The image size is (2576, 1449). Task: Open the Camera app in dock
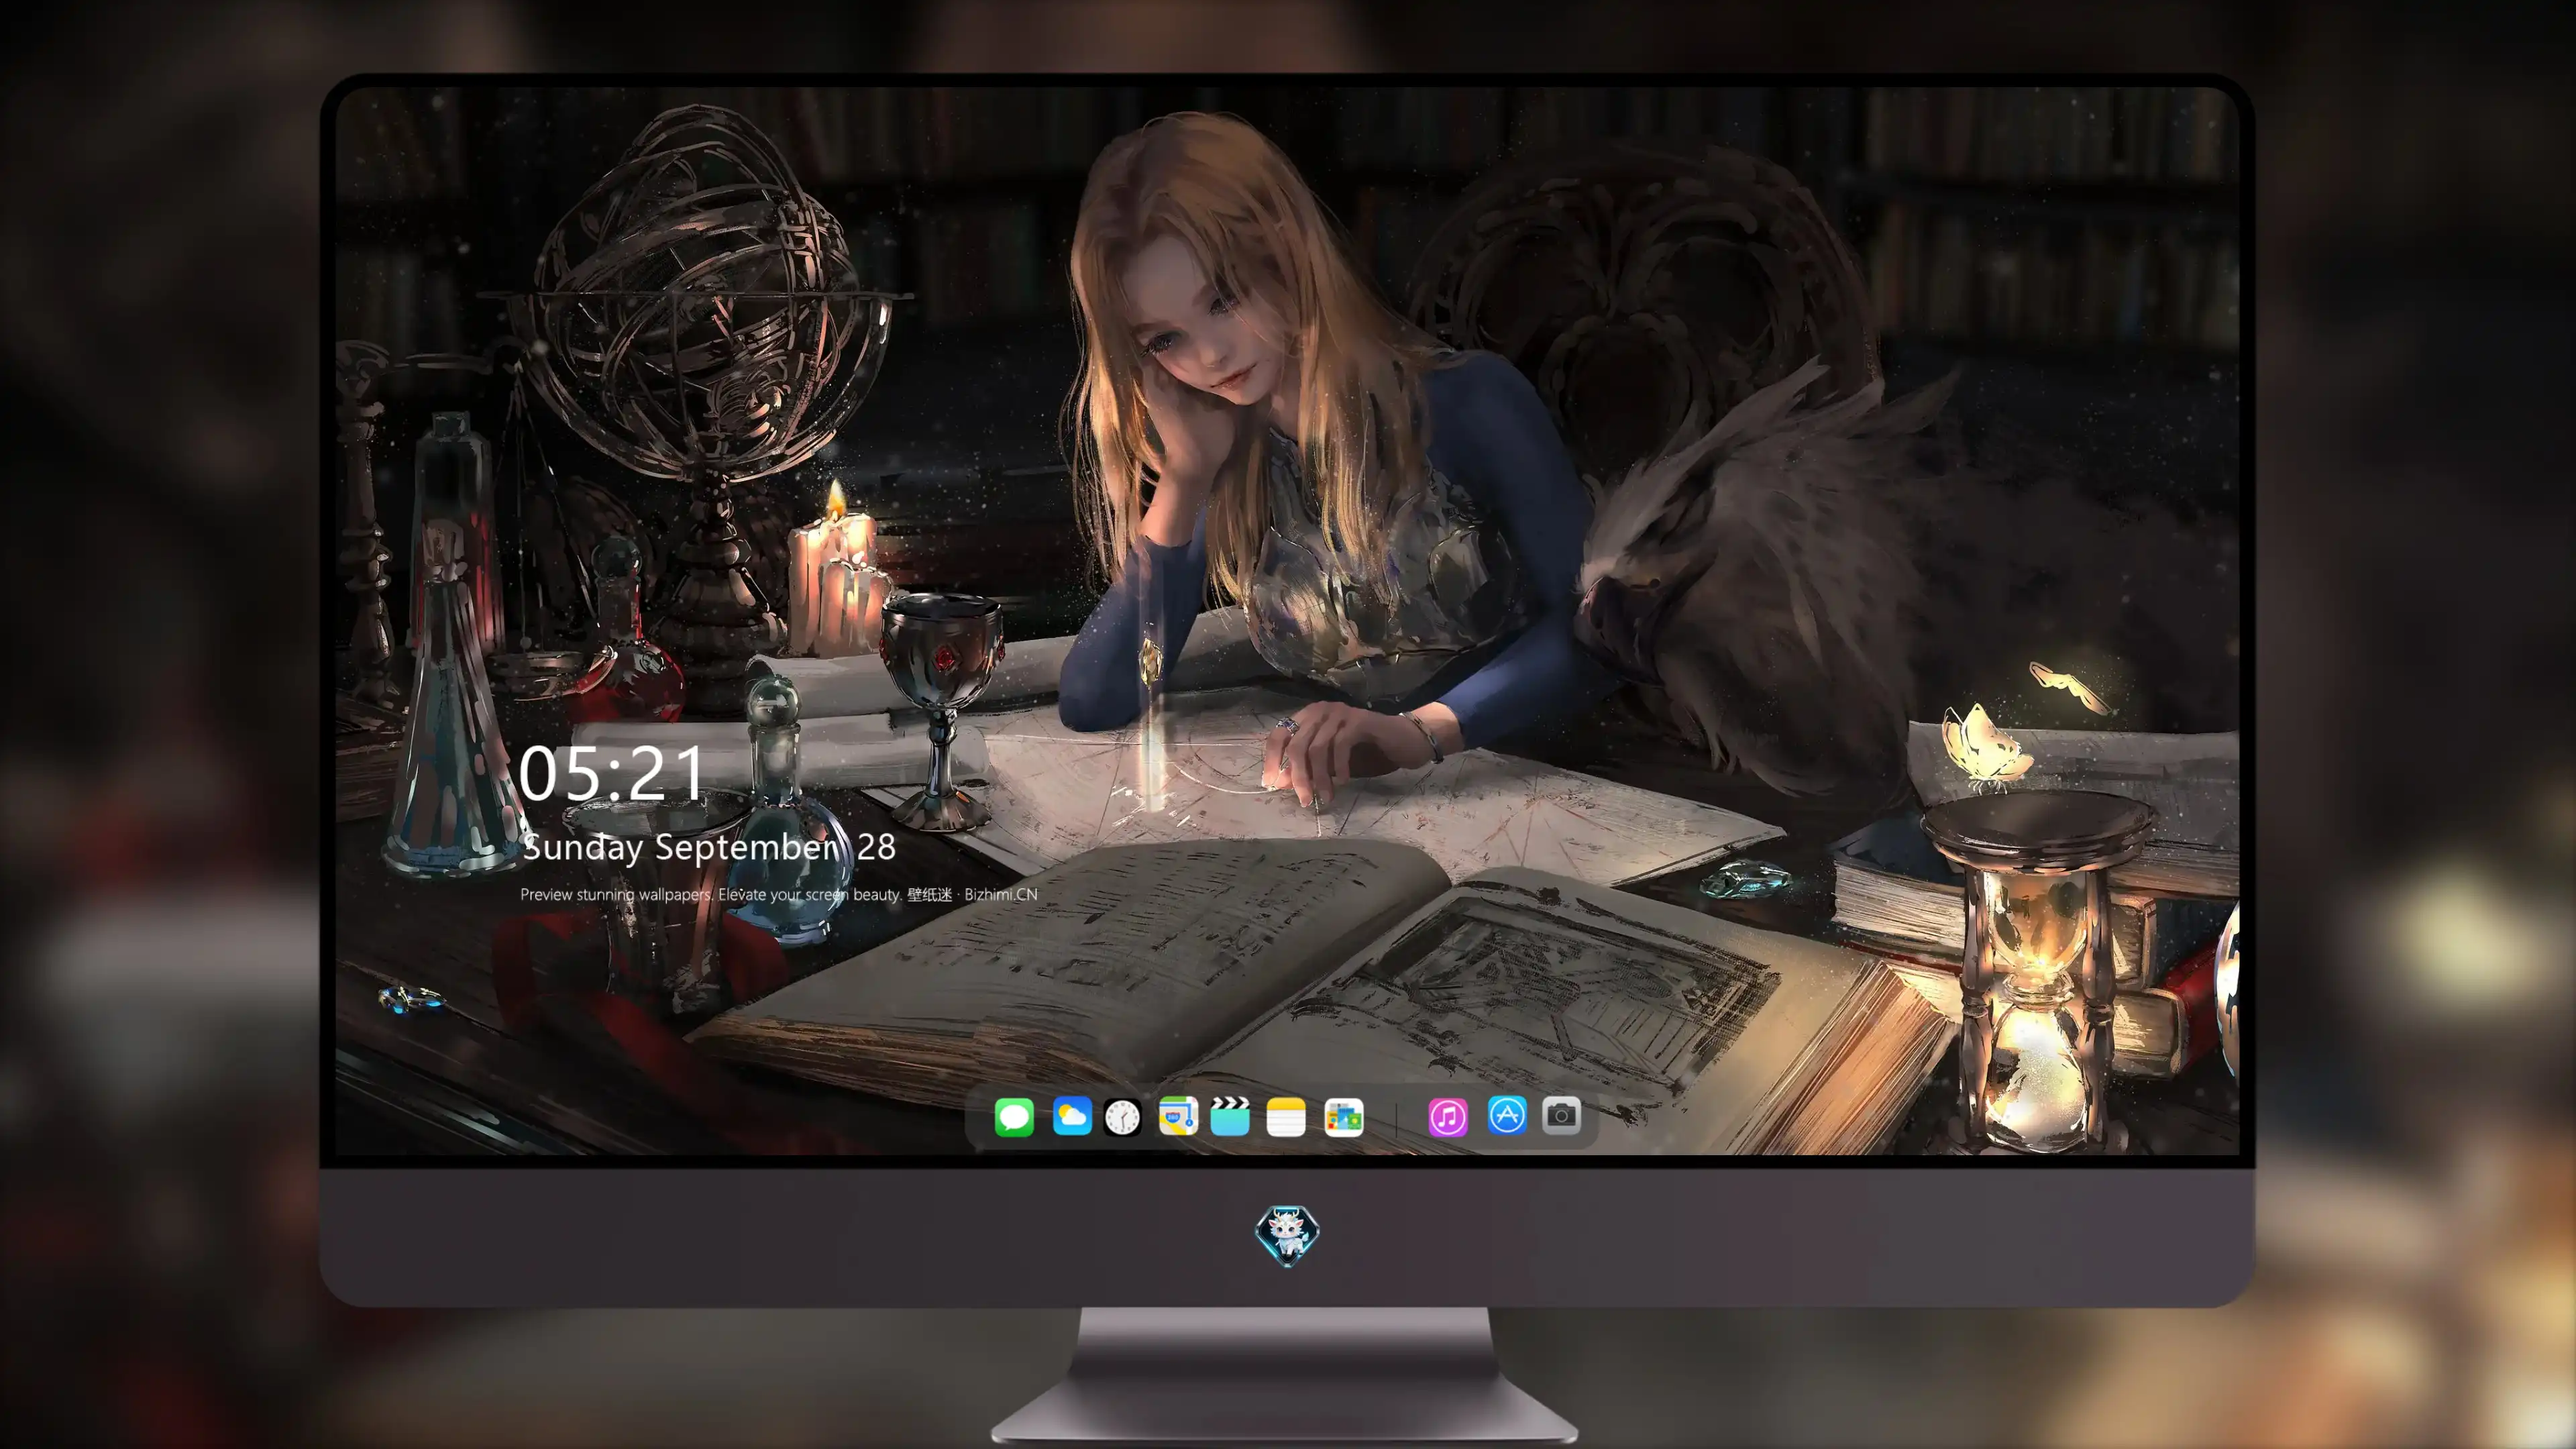[1561, 1115]
